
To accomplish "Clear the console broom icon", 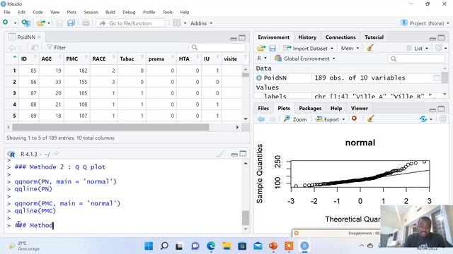I will pos(220,154).
